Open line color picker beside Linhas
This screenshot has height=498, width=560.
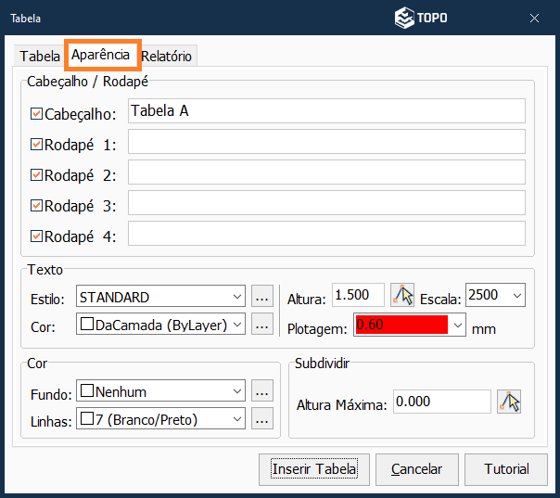point(262,419)
